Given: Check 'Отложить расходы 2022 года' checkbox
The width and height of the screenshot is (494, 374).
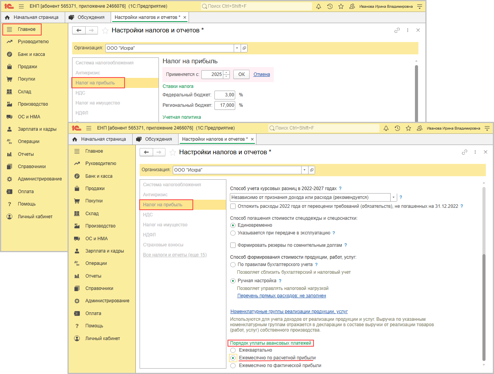Looking at the screenshot, I should point(233,206).
